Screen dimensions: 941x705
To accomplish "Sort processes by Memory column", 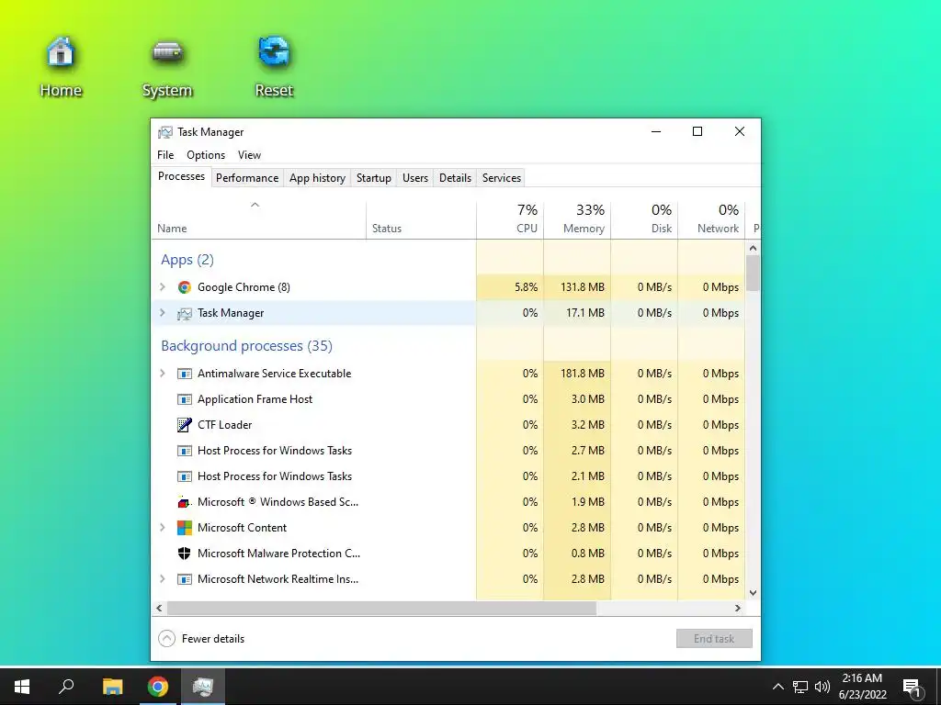I will click(x=577, y=220).
